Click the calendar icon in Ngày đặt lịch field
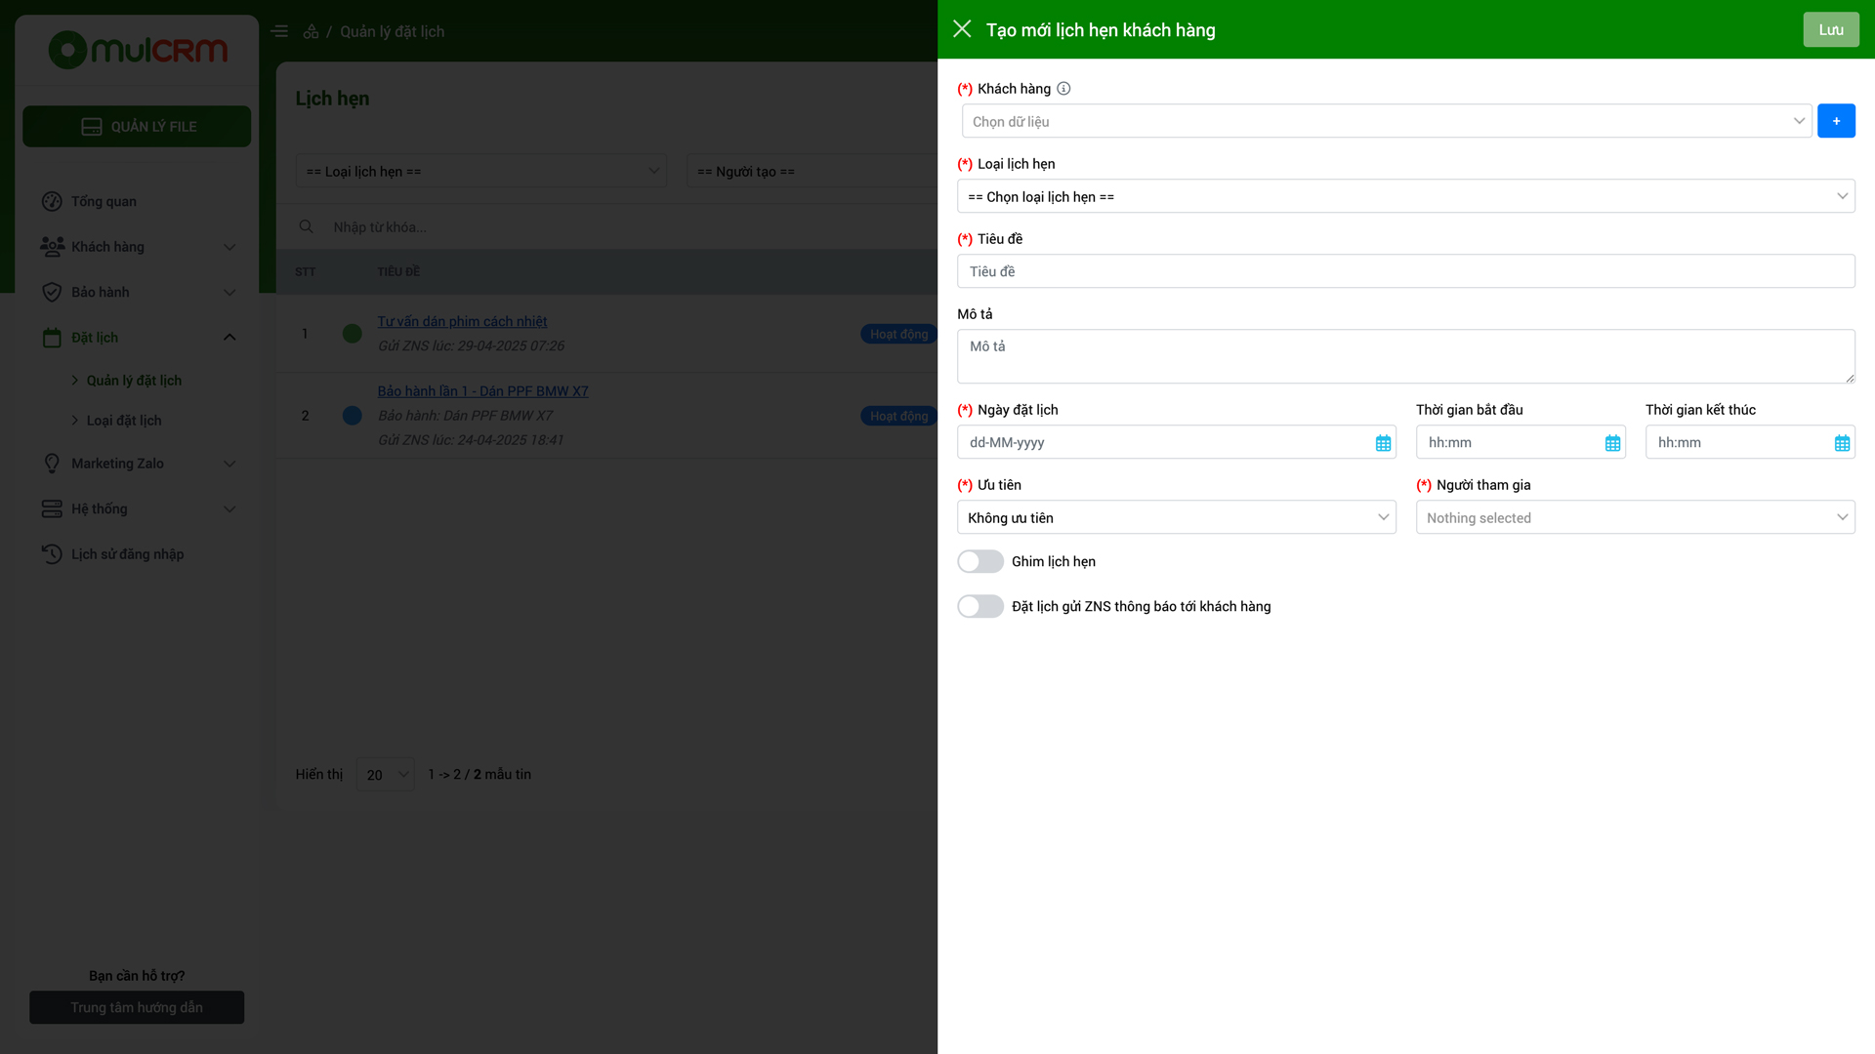Viewport: 1875px width, 1054px height. point(1383,443)
